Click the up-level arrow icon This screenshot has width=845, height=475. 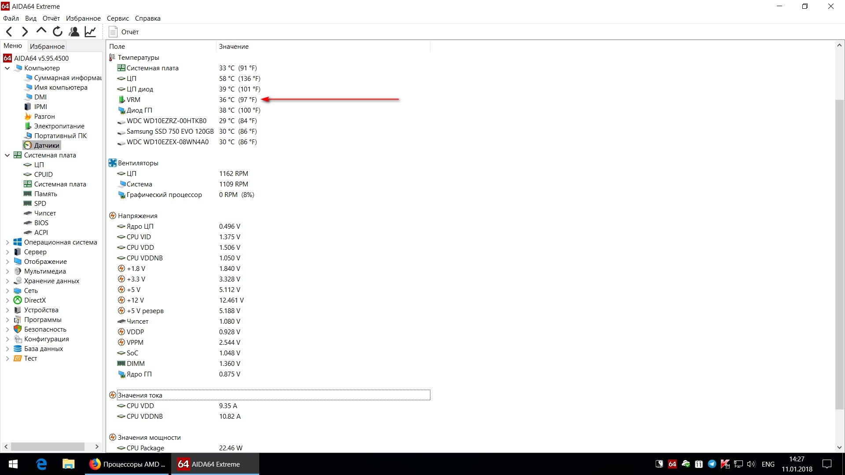(41, 31)
